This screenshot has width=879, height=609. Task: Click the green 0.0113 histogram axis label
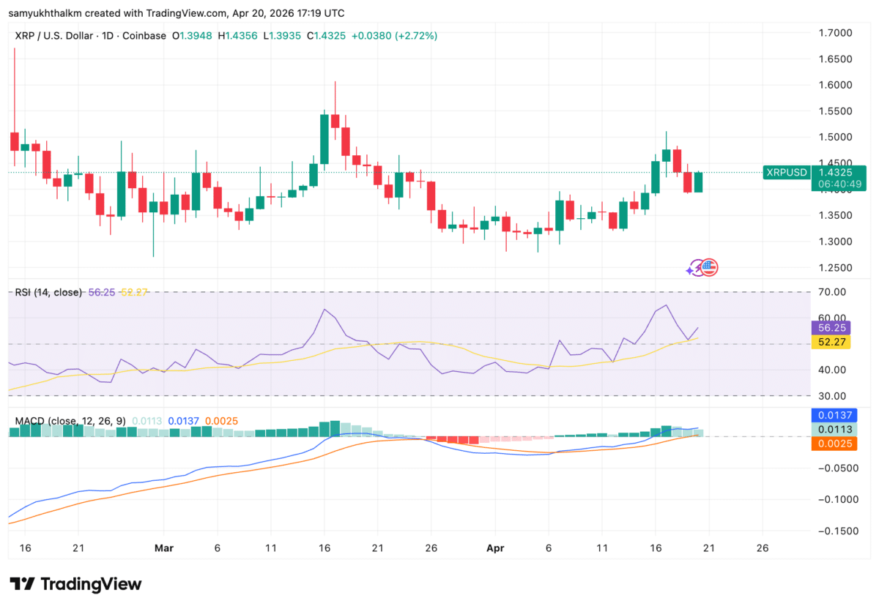click(831, 430)
